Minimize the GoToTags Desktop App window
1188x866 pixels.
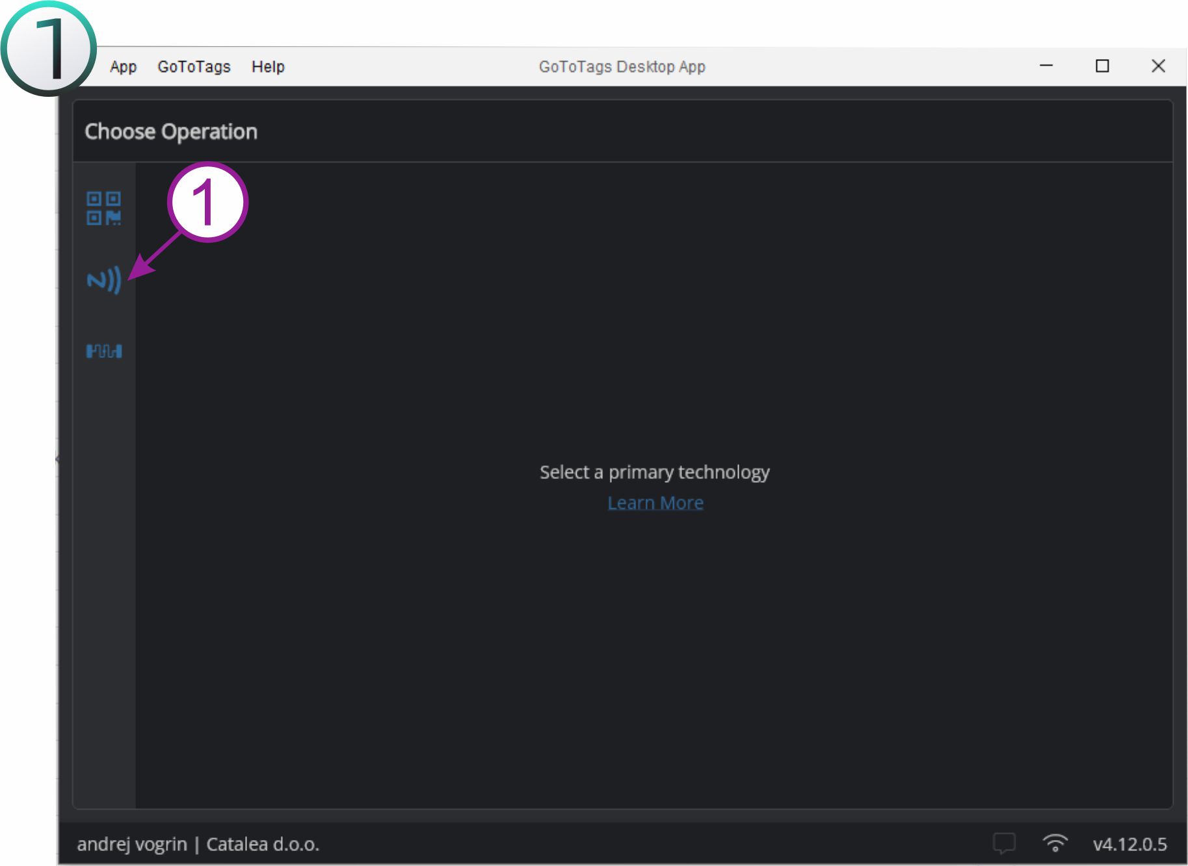click(1046, 66)
